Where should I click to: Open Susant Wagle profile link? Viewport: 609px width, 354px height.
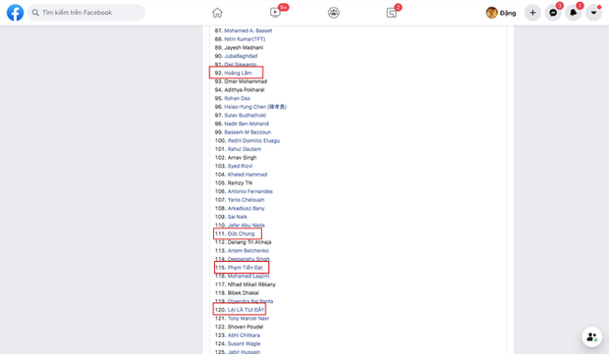click(244, 344)
